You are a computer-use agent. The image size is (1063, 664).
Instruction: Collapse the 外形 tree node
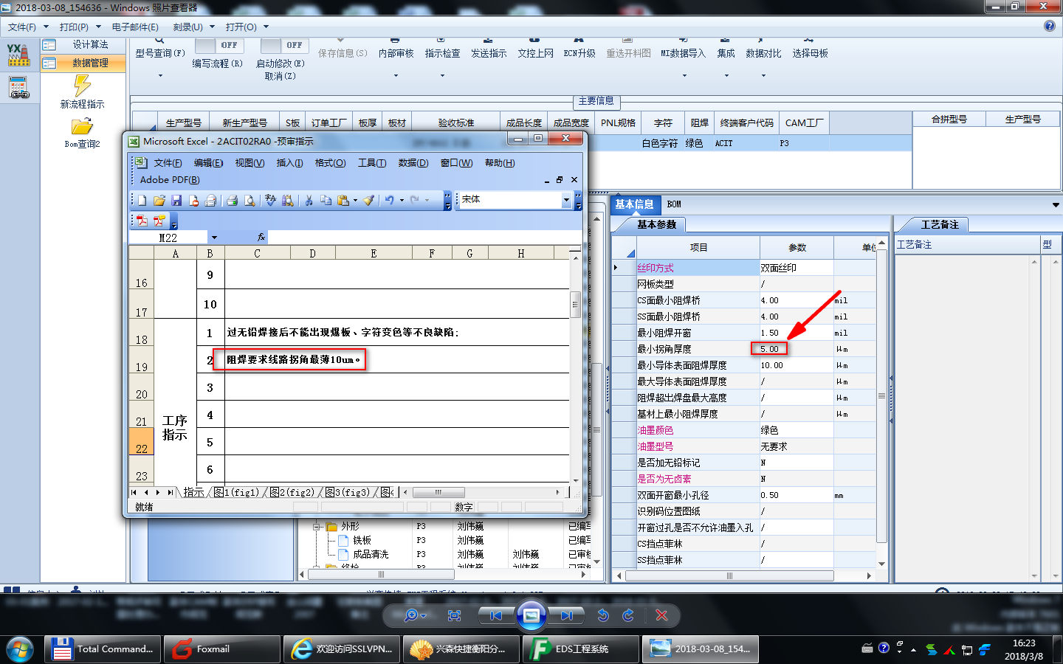[x=316, y=527]
